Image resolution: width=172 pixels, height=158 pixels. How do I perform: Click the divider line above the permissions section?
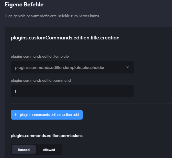(91, 126)
